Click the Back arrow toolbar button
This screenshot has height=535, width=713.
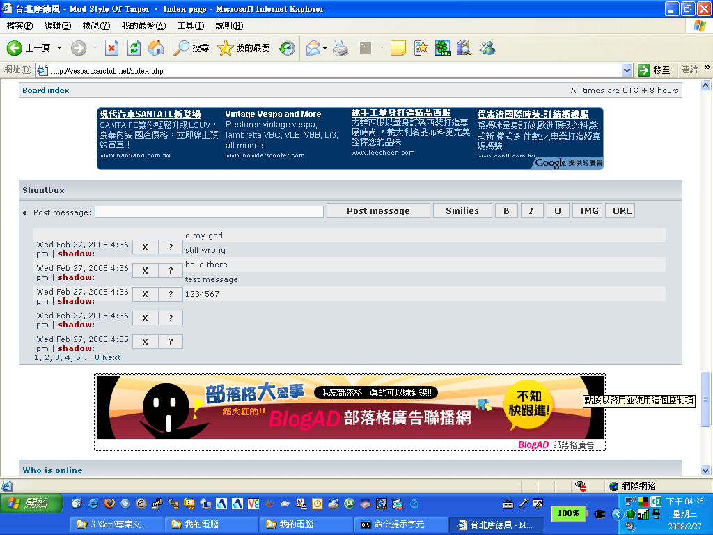(15, 48)
